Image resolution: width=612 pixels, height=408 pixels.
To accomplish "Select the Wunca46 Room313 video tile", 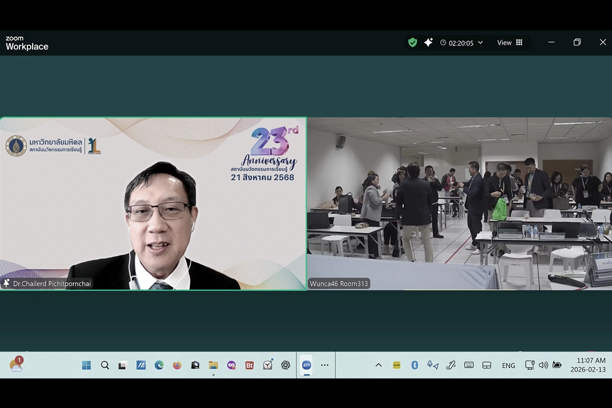I will click(x=459, y=204).
